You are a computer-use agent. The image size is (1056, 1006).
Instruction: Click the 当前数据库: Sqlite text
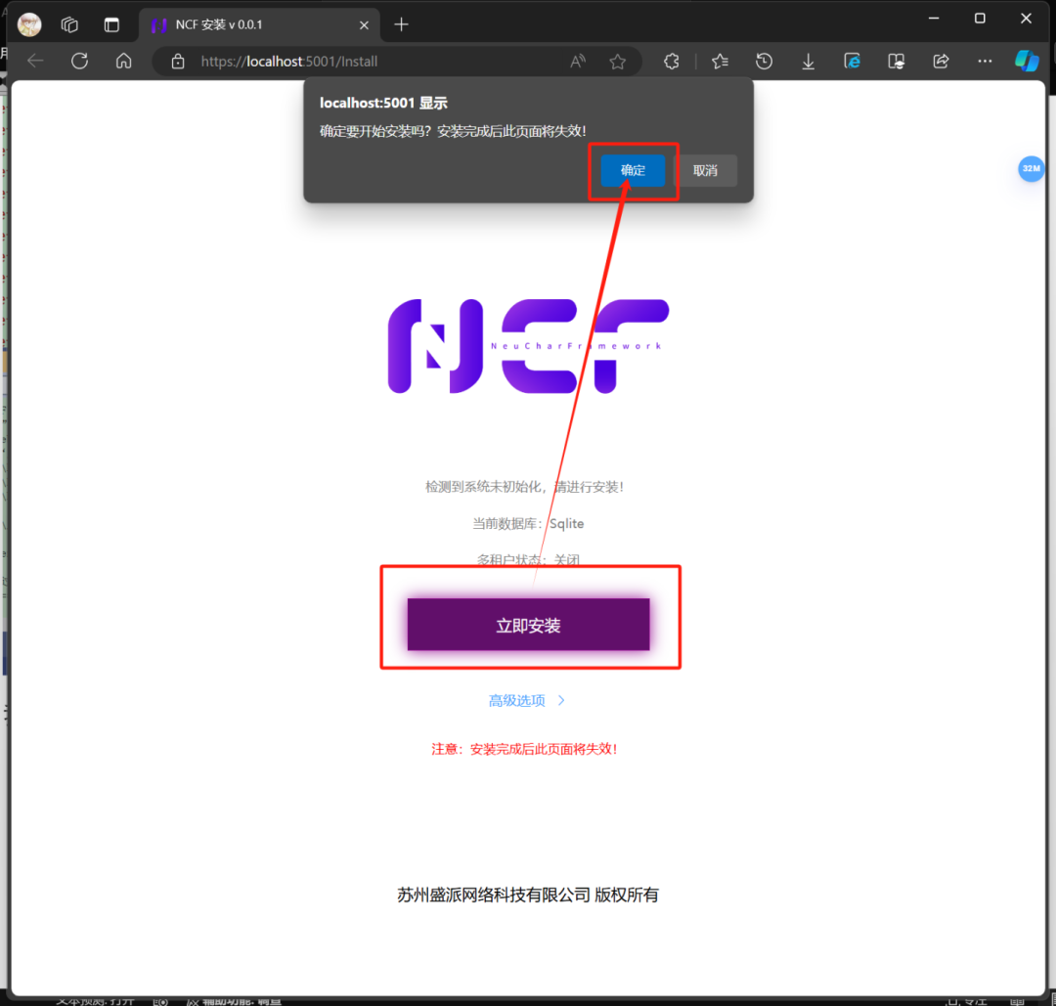(x=528, y=523)
